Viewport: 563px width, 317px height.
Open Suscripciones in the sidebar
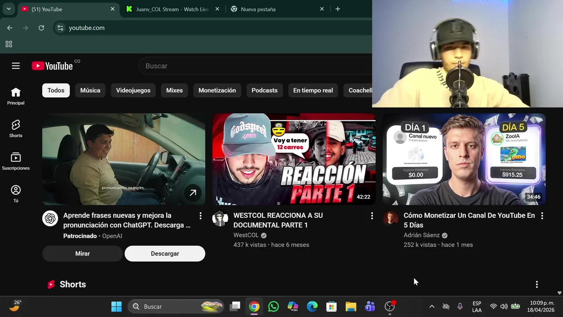[16, 161]
